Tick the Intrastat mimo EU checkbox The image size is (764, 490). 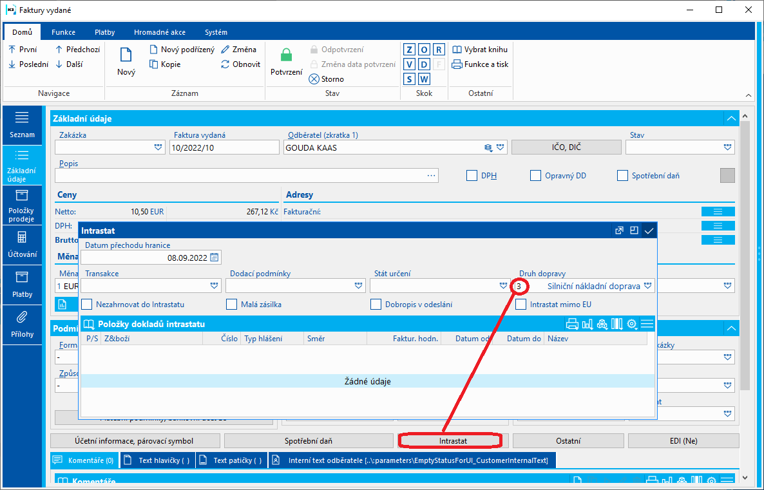(x=521, y=305)
